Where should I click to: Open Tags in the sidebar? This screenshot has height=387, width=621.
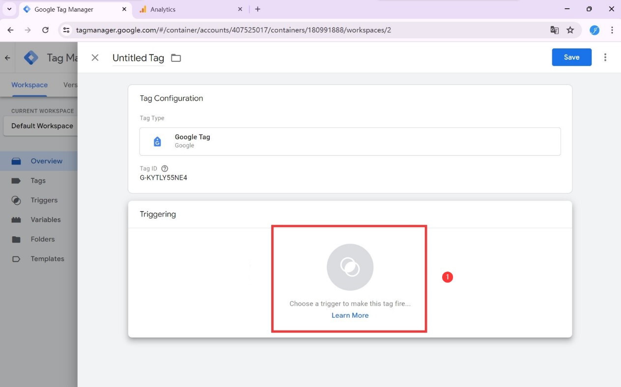pyautogui.click(x=39, y=181)
